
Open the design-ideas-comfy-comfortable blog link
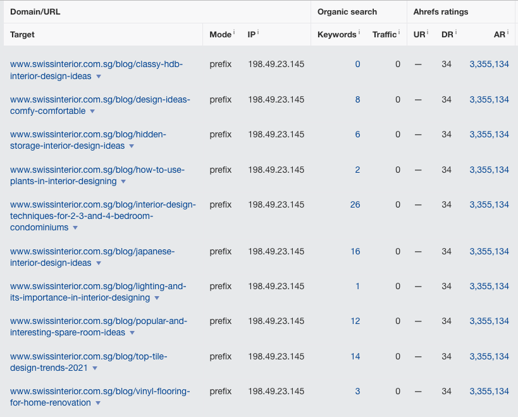point(100,105)
